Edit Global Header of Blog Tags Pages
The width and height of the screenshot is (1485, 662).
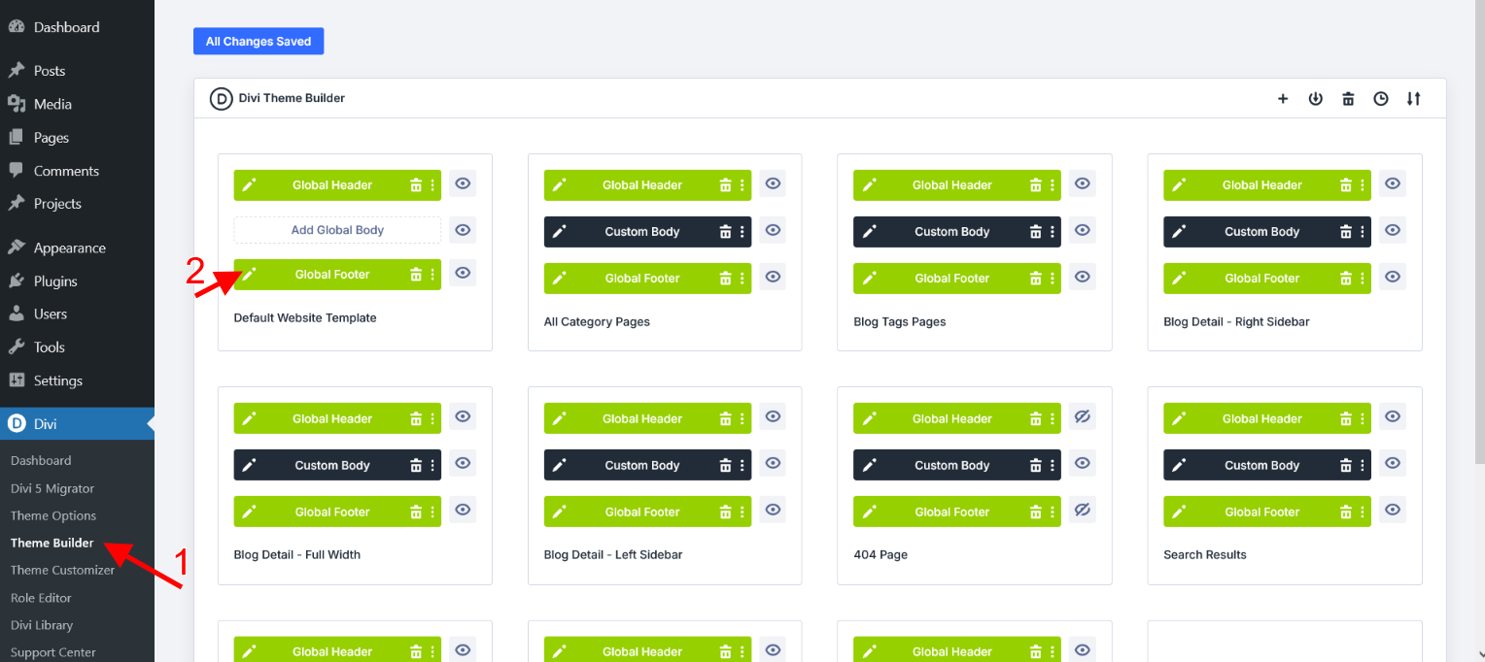[x=869, y=185]
